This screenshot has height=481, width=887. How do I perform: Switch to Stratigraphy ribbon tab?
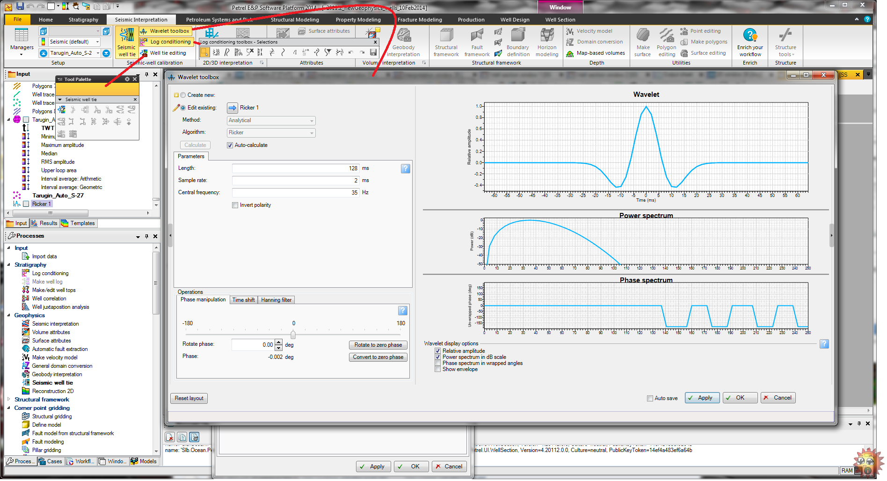click(x=83, y=20)
